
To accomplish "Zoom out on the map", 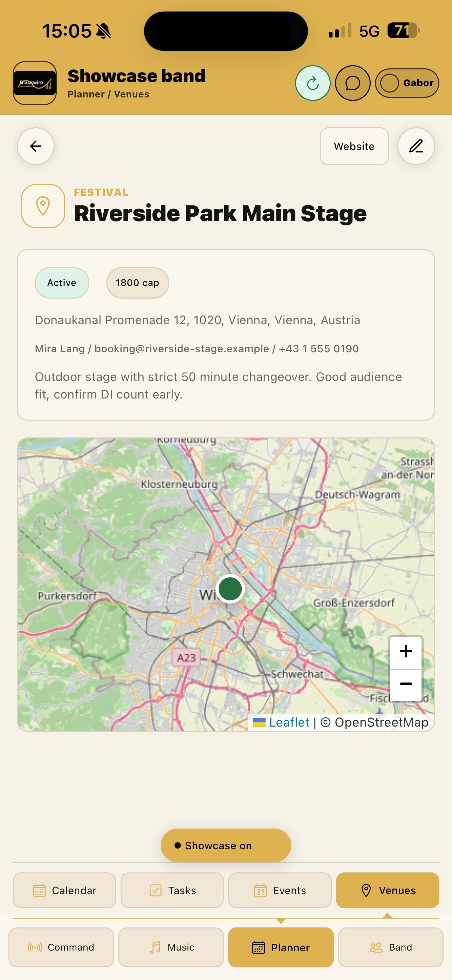I will tap(406, 685).
